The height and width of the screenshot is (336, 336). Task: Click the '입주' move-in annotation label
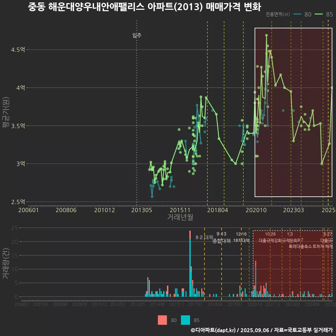tap(137, 35)
